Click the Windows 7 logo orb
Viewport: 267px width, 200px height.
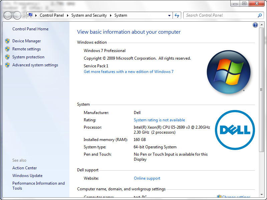[x=229, y=72]
